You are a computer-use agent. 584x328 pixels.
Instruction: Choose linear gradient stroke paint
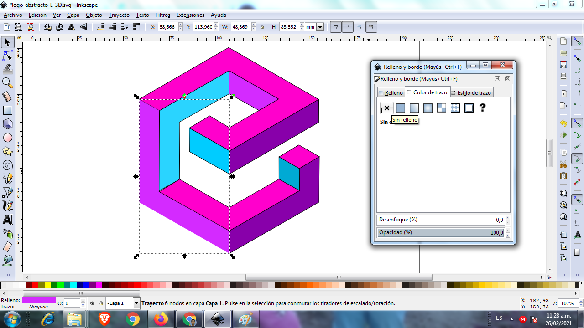click(x=414, y=108)
